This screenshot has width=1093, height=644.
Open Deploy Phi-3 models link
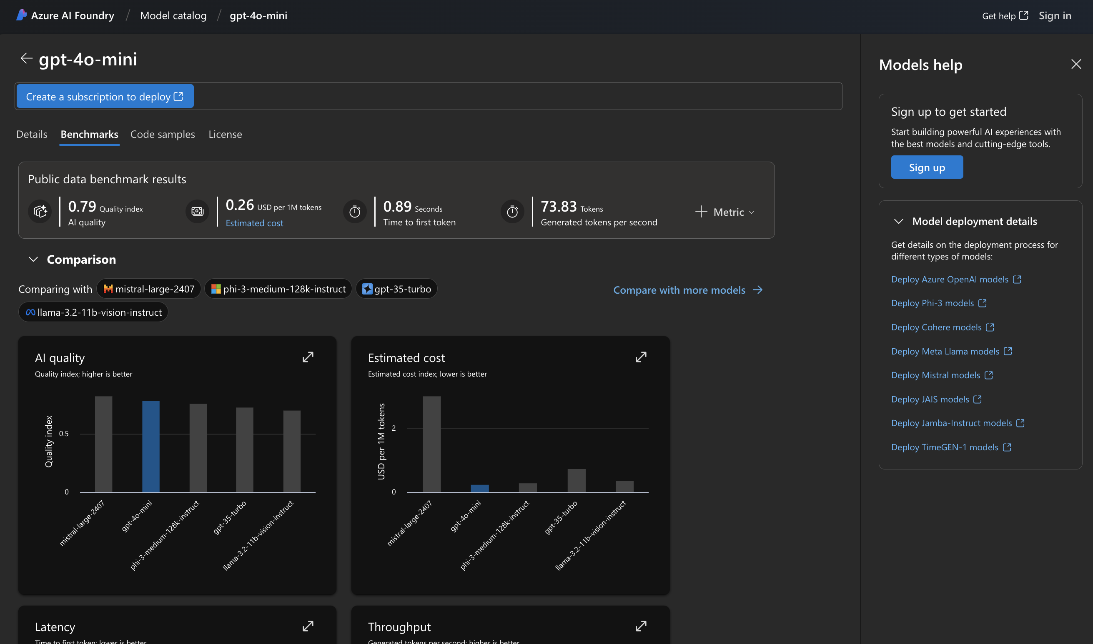coord(933,303)
